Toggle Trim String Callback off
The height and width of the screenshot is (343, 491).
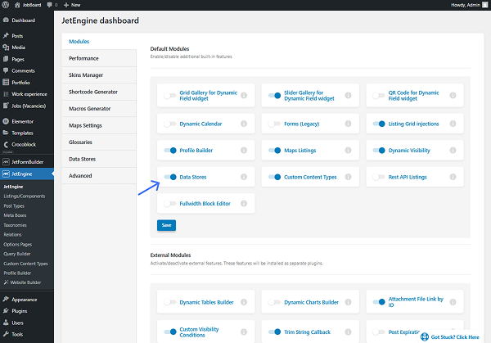click(x=275, y=332)
